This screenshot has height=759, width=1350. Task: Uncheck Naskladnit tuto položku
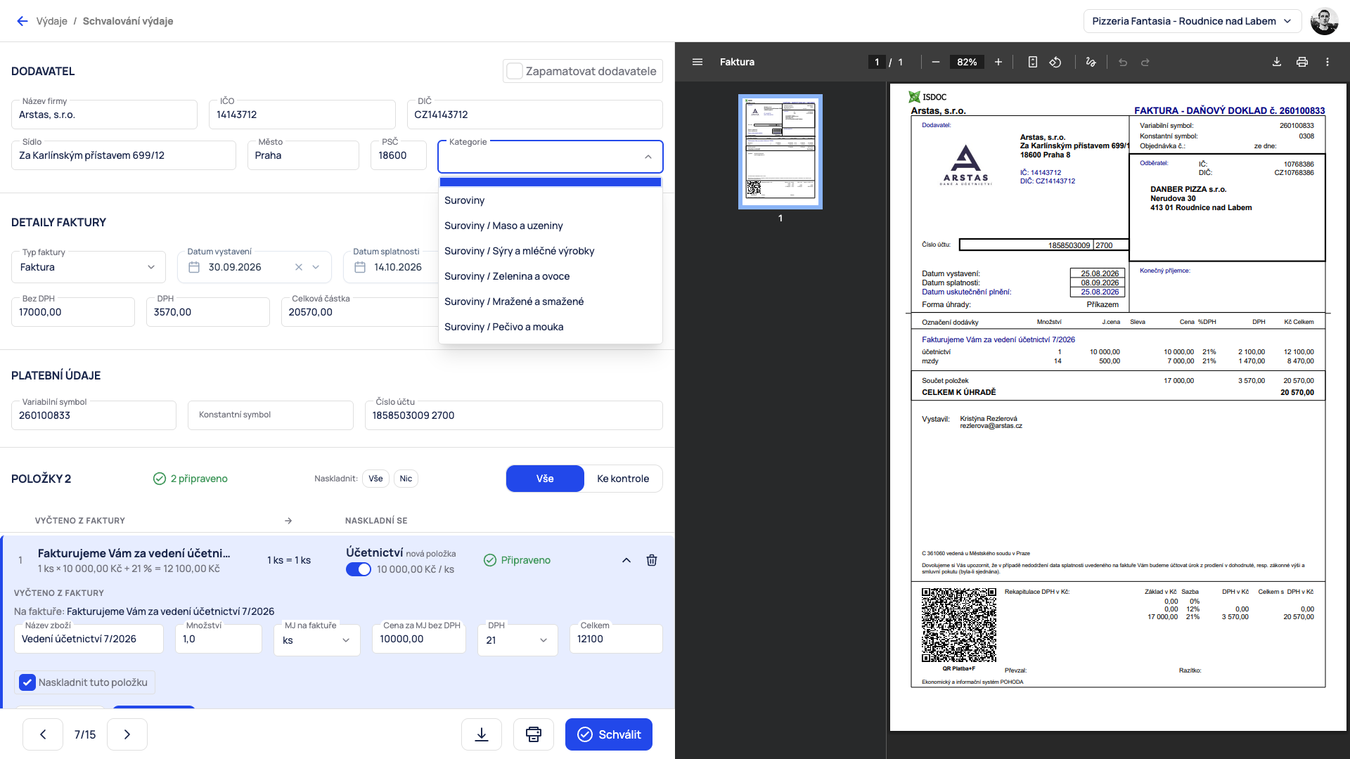click(x=27, y=682)
